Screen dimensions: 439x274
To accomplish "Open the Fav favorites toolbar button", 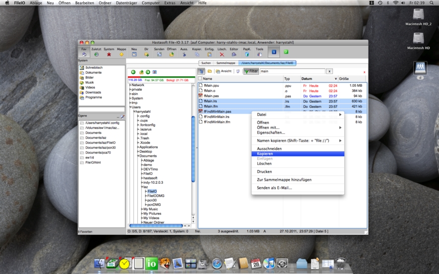I will pyautogui.click(x=84, y=52).
